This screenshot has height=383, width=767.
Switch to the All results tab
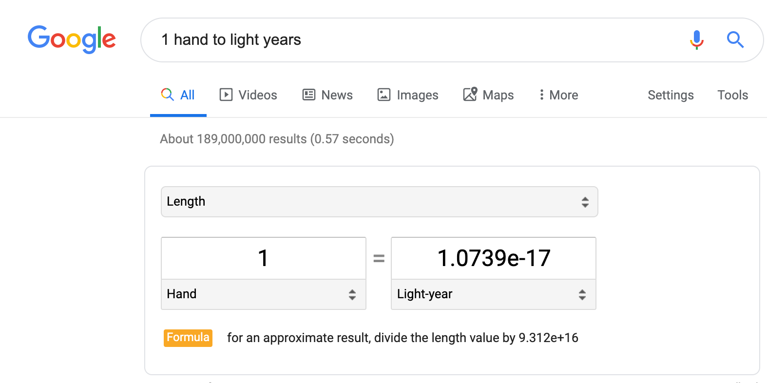pyautogui.click(x=178, y=95)
